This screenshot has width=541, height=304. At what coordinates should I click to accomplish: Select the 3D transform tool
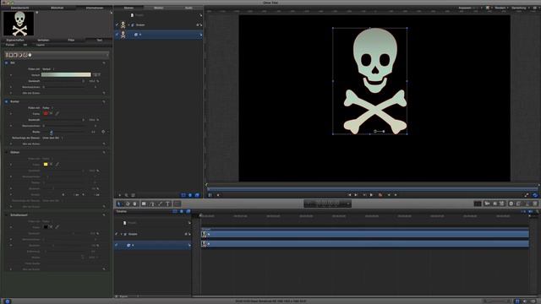click(128, 204)
